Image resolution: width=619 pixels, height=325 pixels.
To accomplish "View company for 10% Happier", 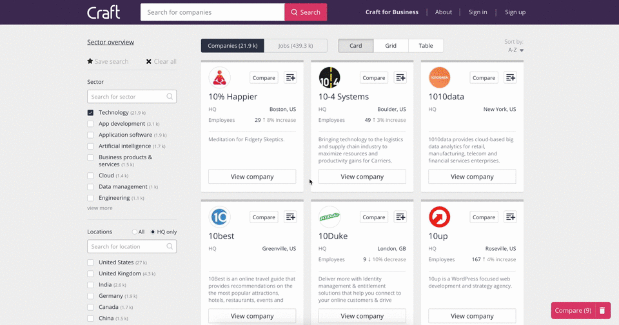I will [252, 177].
